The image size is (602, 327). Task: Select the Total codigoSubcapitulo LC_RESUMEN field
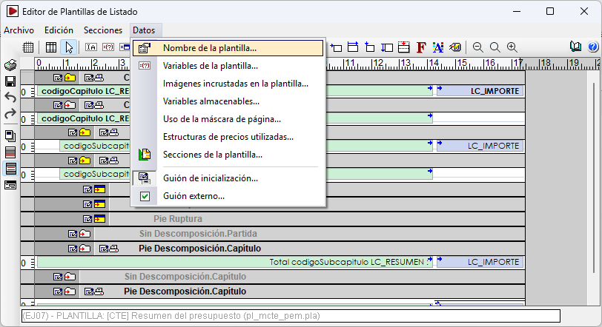tap(234, 263)
